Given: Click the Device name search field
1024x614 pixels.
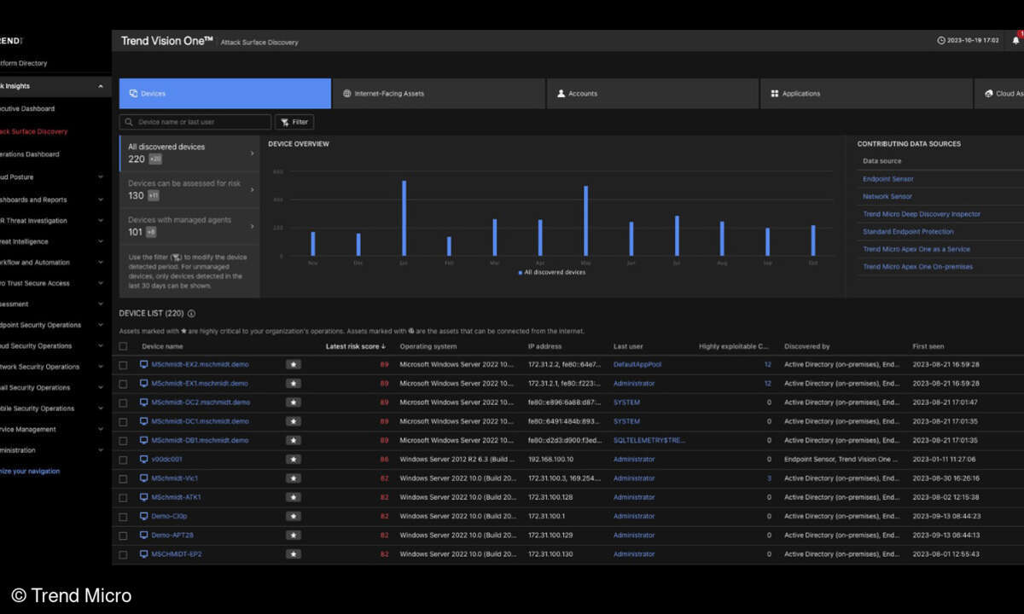Looking at the screenshot, I should (195, 122).
